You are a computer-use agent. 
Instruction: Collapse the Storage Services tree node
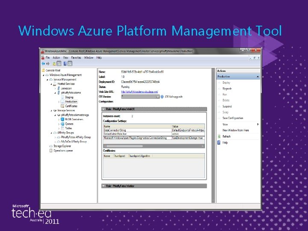[x=51, y=111]
